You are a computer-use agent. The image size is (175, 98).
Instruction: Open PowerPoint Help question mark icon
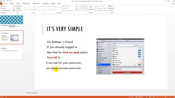pos(166,1)
